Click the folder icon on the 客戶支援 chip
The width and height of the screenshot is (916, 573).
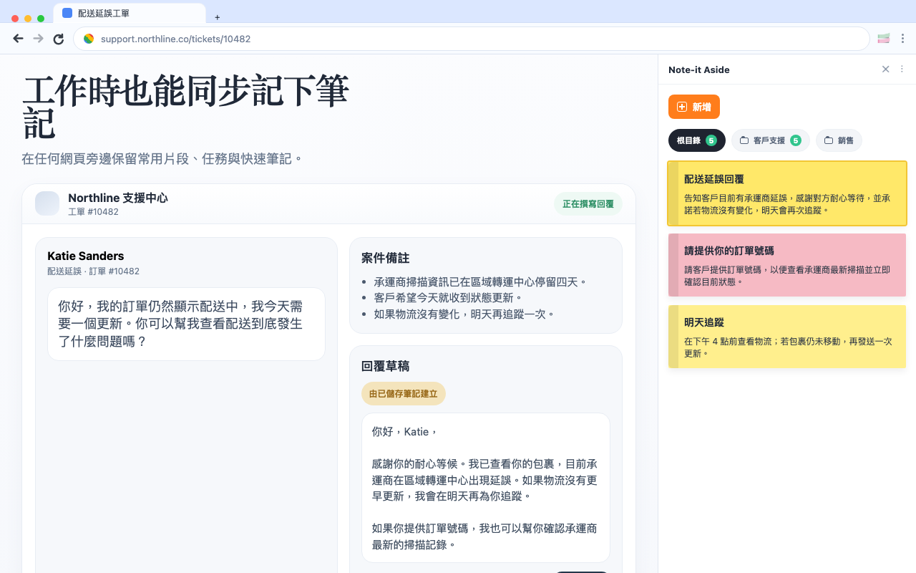(744, 140)
